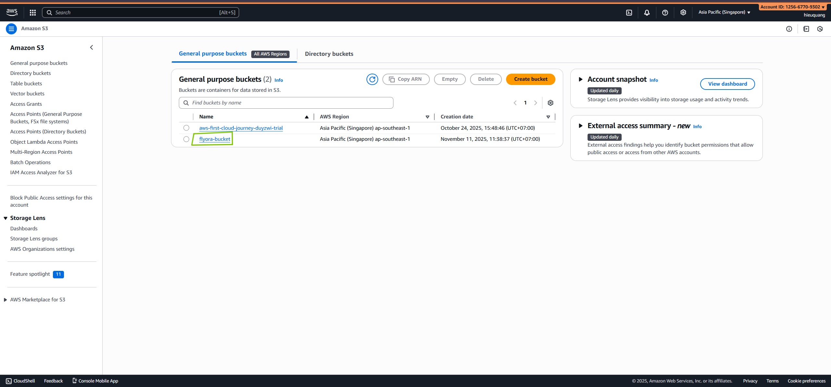Viewport: 831px width, 387px height.
Task: Open the AWS services grid menu
Action: pyautogui.click(x=32, y=12)
